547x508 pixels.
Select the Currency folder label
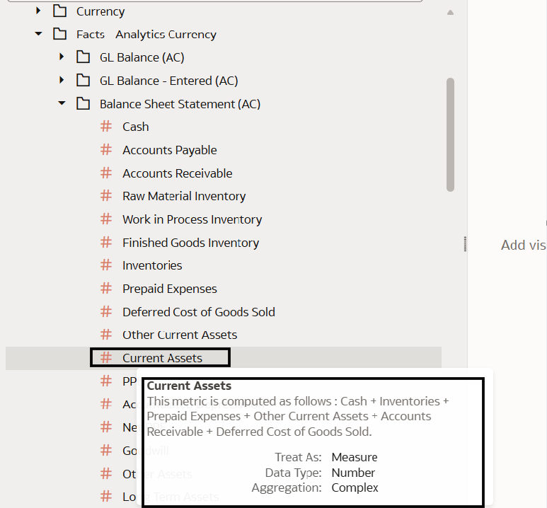point(100,11)
